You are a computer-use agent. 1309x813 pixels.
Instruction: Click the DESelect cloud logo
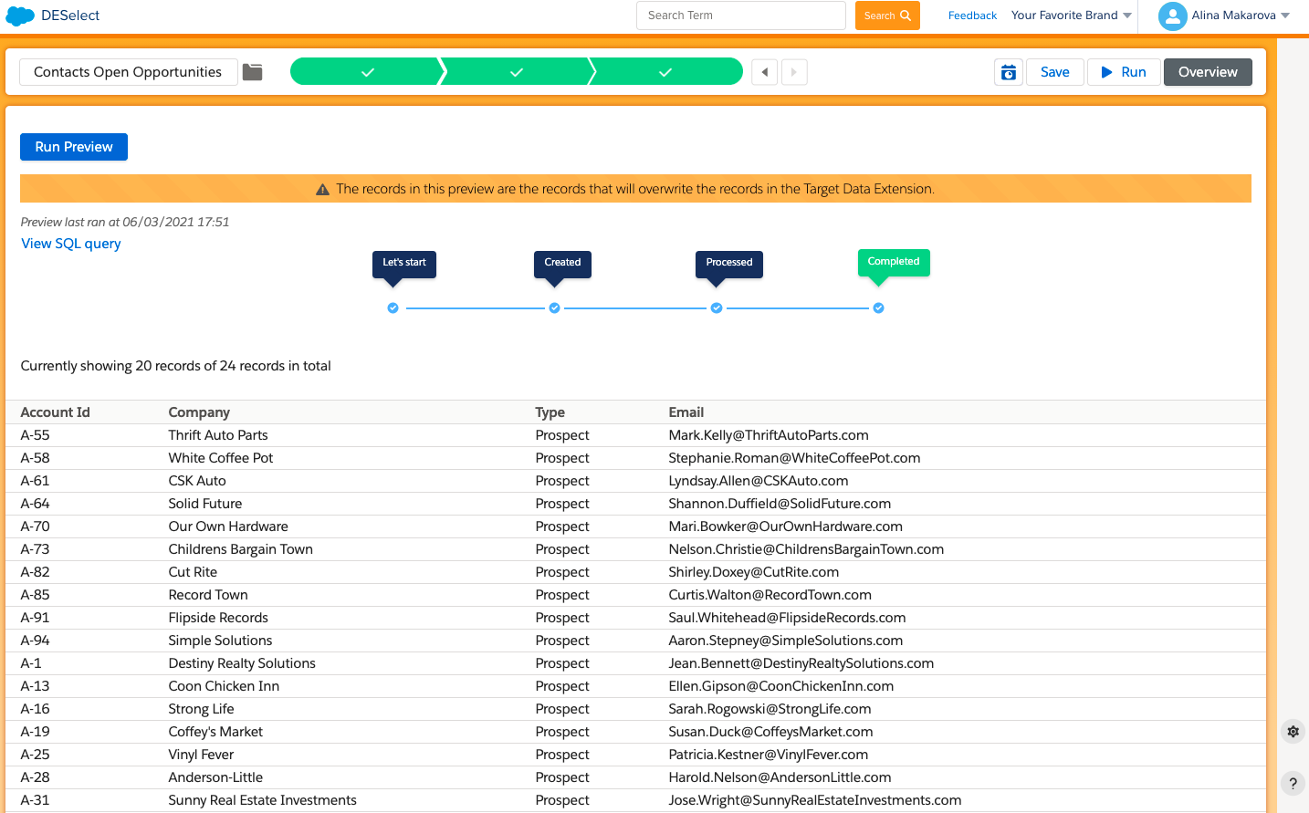(20, 16)
